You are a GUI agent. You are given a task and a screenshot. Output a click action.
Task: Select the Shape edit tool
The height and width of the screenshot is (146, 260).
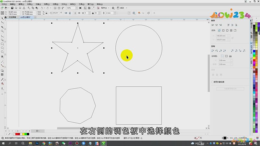(x=2, y=22)
